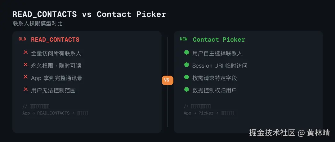
Task: Click the App → READ_CONTACTS flow line
Action: [55, 113]
